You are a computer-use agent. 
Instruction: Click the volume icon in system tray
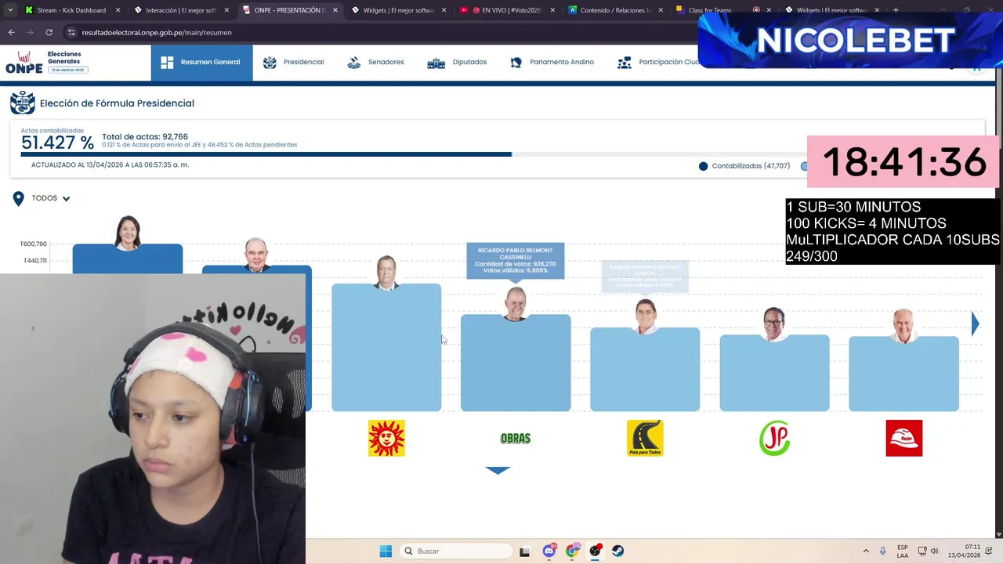click(934, 551)
